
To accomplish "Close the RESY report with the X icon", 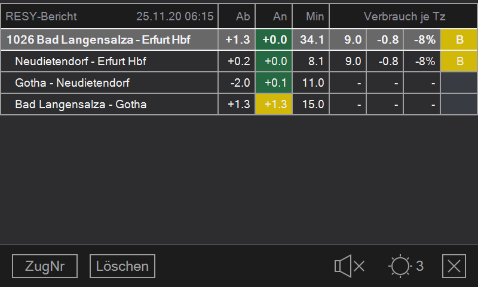I will click(x=454, y=266).
